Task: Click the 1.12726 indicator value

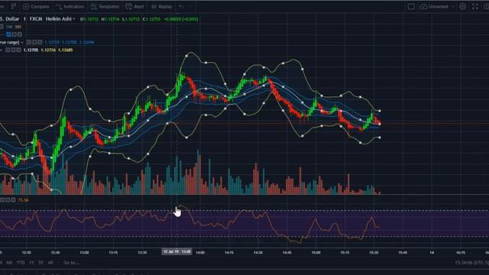Action: click(48, 50)
